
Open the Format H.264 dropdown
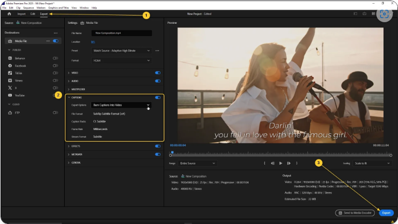point(122,60)
